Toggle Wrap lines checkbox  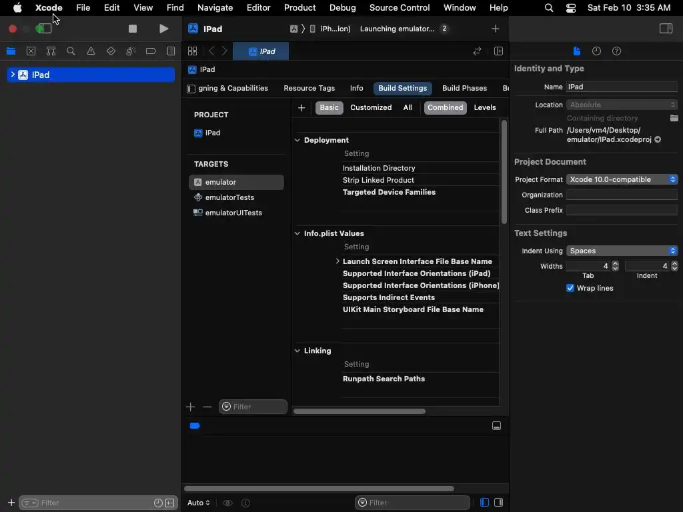tap(570, 288)
